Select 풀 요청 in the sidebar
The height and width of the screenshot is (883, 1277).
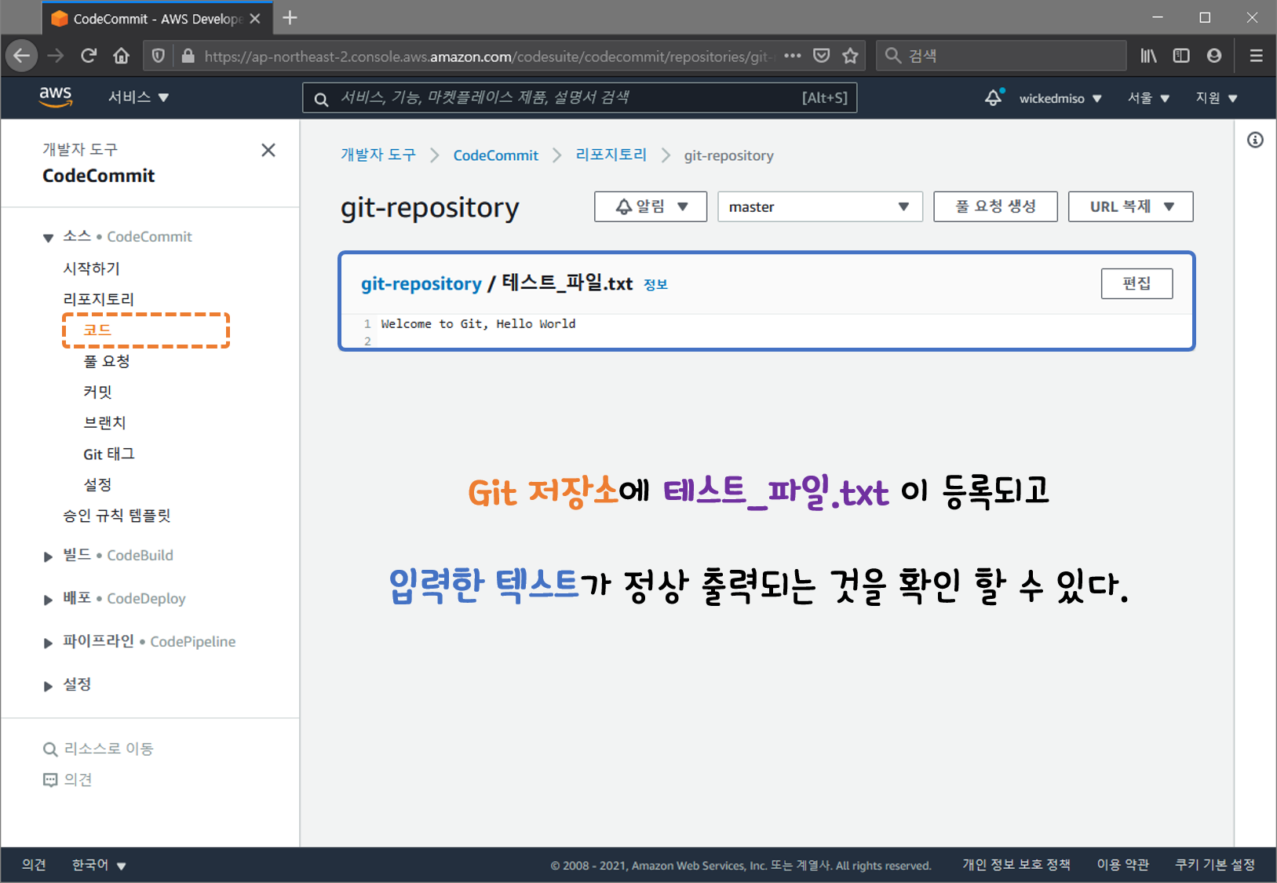tap(107, 361)
